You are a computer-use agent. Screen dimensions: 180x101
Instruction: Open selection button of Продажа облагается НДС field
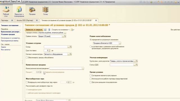coord(120,43)
